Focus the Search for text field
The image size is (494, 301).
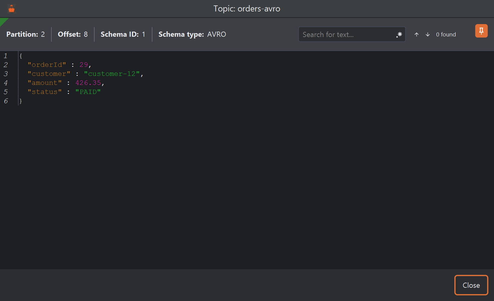(352, 34)
